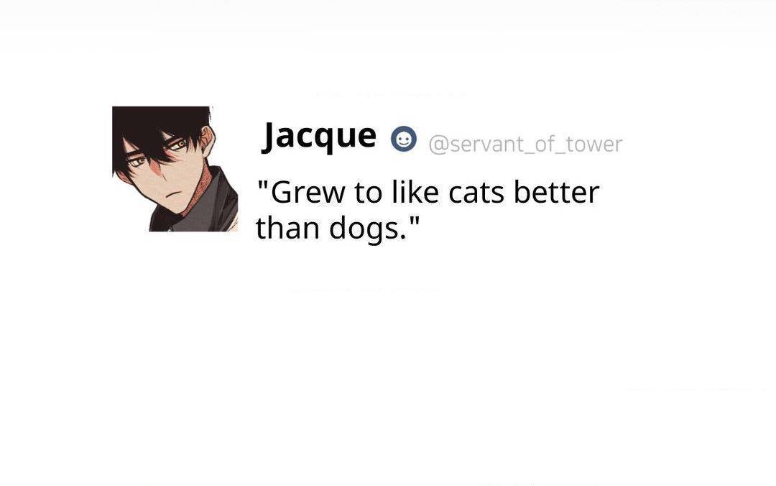The width and height of the screenshot is (776, 486).
Task: Click the smiley face badge beside Jacque
Action: 403,139
